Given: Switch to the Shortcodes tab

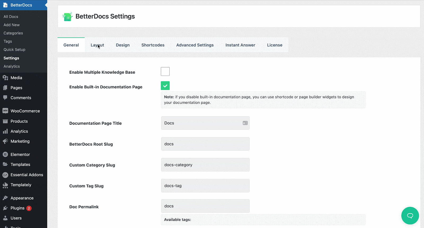Looking at the screenshot, I should [153, 45].
